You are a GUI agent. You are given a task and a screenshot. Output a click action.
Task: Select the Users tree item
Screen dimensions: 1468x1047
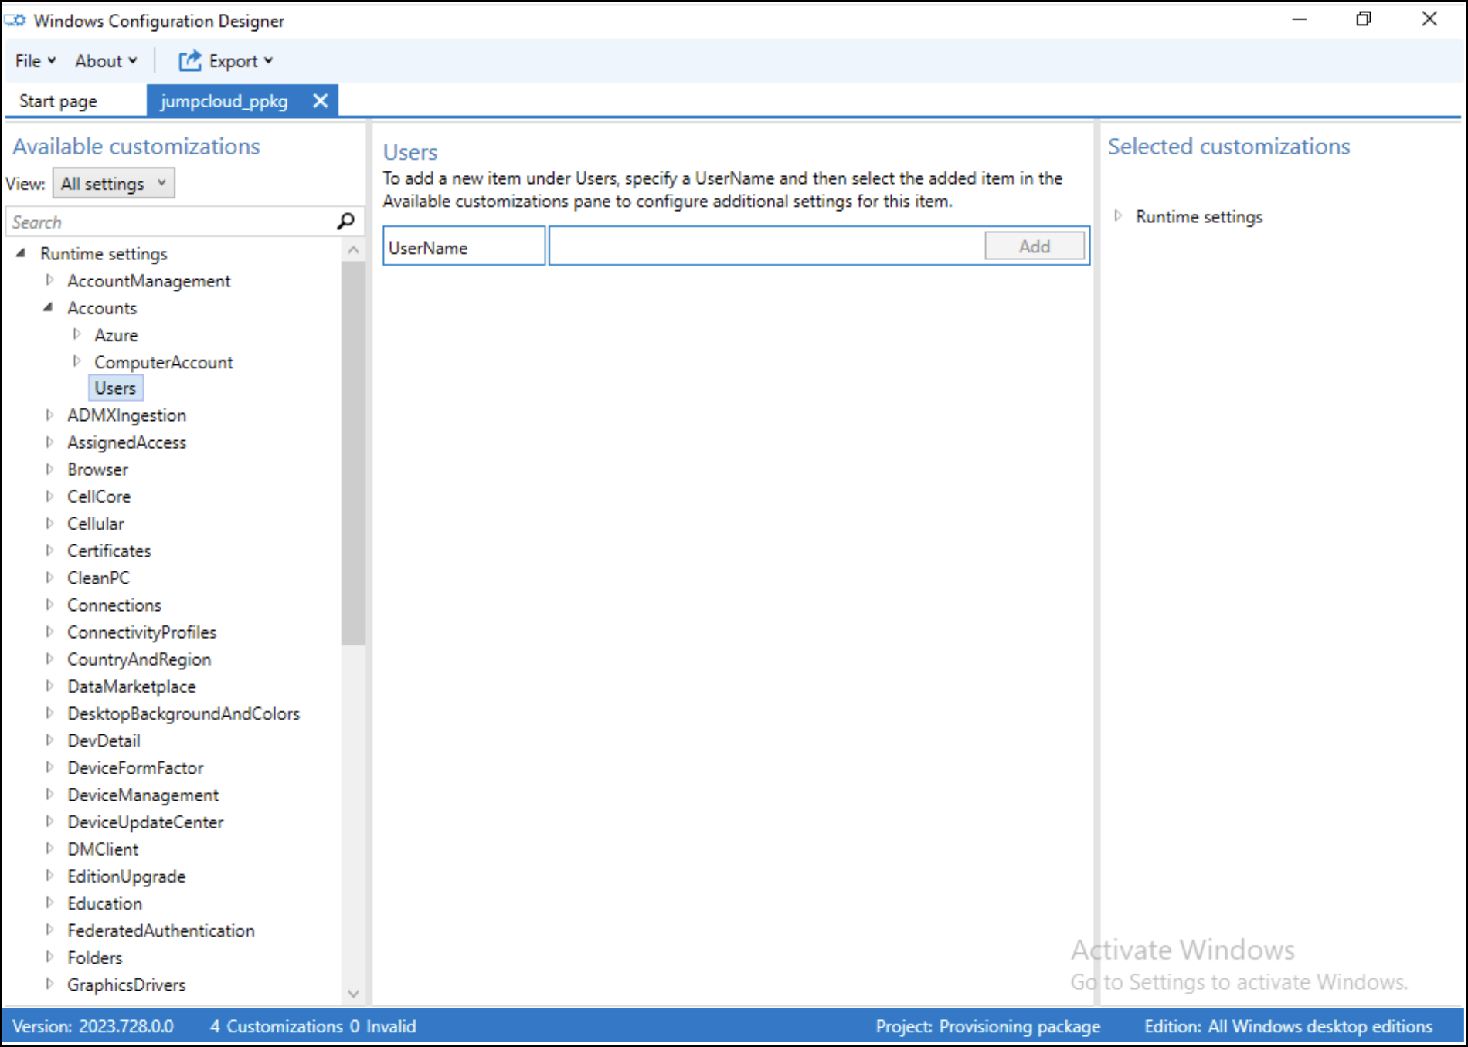pos(115,388)
